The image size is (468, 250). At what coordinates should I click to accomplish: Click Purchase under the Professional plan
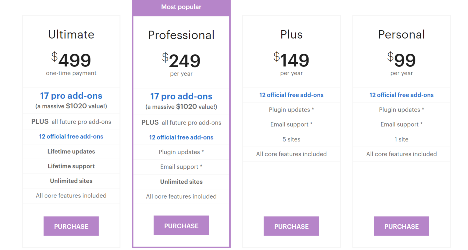(x=181, y=225)
